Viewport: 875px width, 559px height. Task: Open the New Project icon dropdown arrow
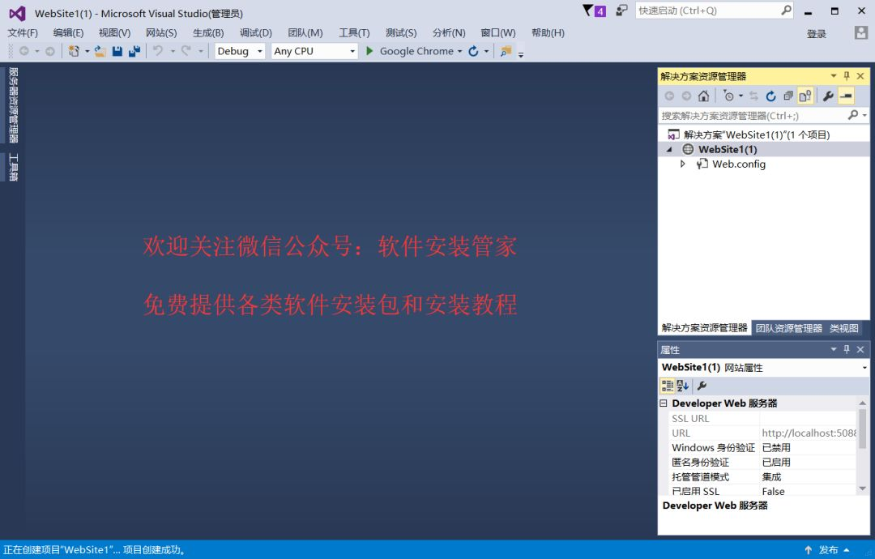click(x=87, y=51)
